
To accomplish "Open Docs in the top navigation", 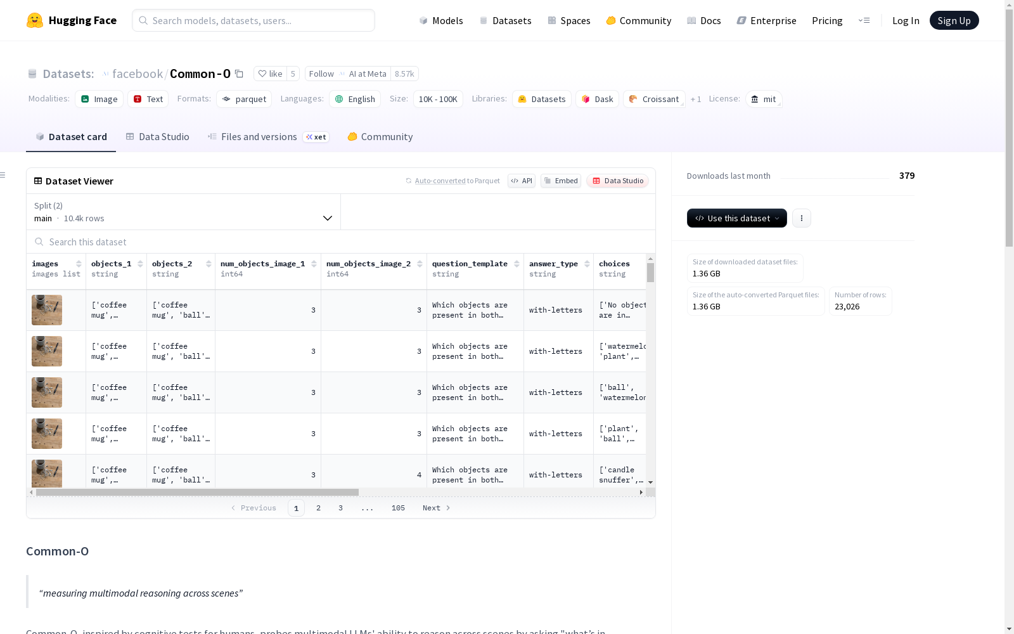I will [704, 20].
